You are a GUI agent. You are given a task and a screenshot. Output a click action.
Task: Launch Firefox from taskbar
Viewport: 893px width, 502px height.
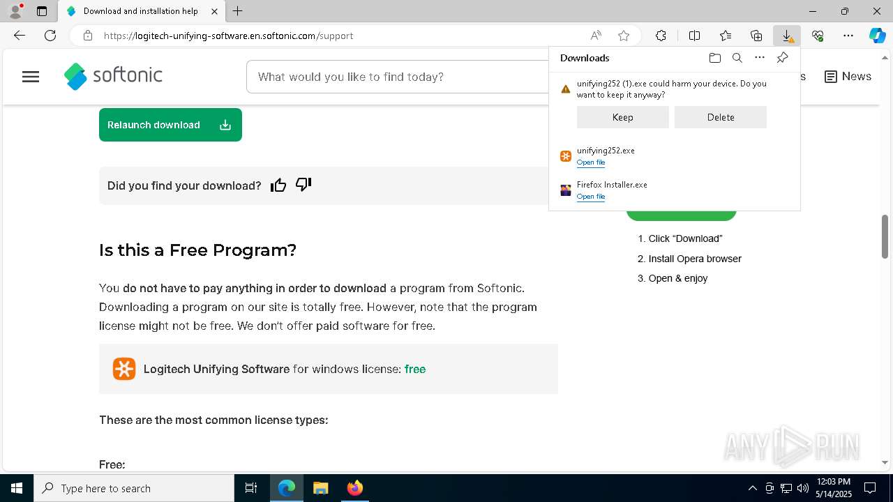point(355,488)
